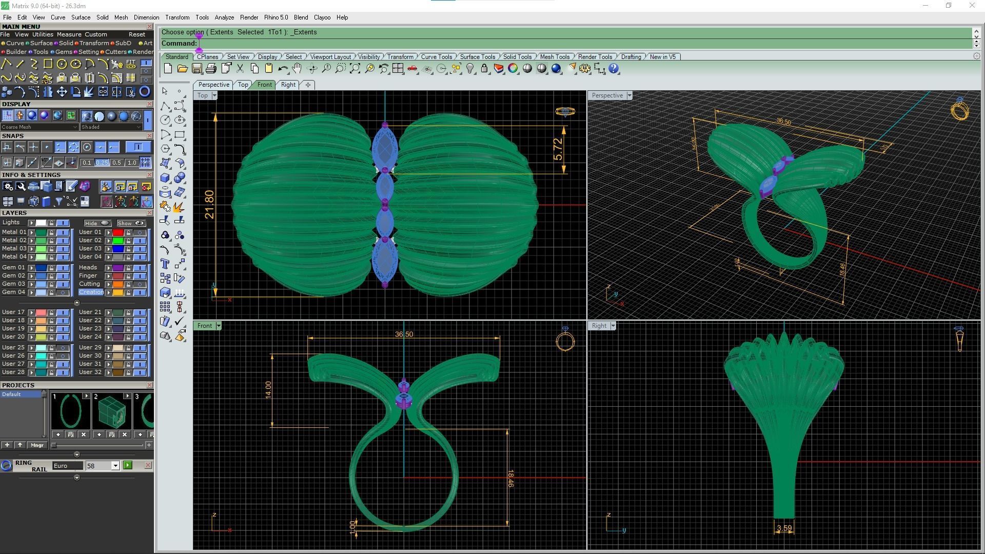Toggle visibility of User 01 layer

pos(140,232)
